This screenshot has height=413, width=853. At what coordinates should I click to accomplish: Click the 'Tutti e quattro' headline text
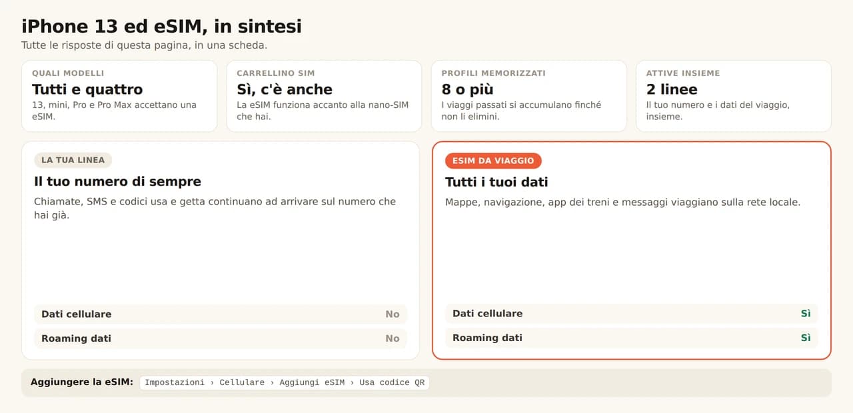pos(87,89)
